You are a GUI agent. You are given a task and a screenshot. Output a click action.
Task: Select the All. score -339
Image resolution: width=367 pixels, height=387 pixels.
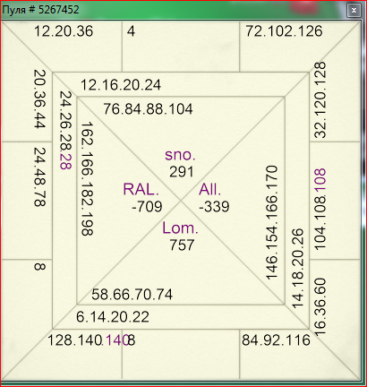pos(214,207)
